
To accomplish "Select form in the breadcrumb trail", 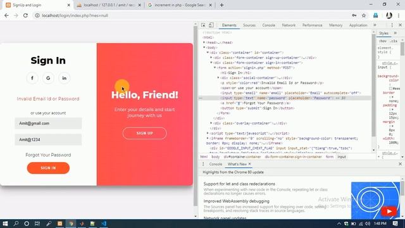I will coord(329,157).
